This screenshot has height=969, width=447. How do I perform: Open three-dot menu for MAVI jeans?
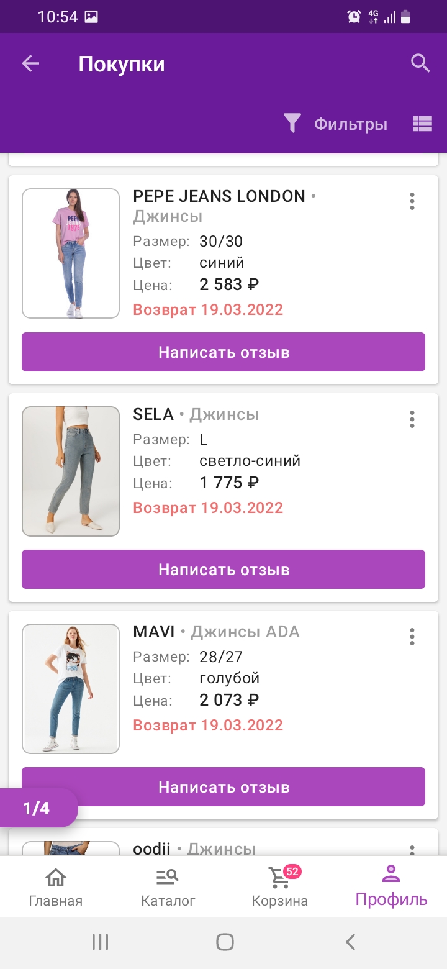412,637
